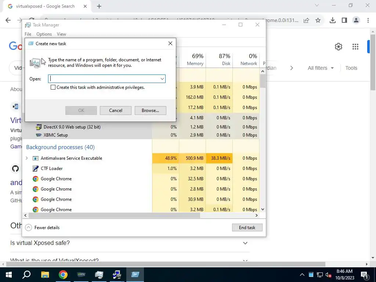
Task: Tick the administrative privileges checkbox
Action: [53, 87]
